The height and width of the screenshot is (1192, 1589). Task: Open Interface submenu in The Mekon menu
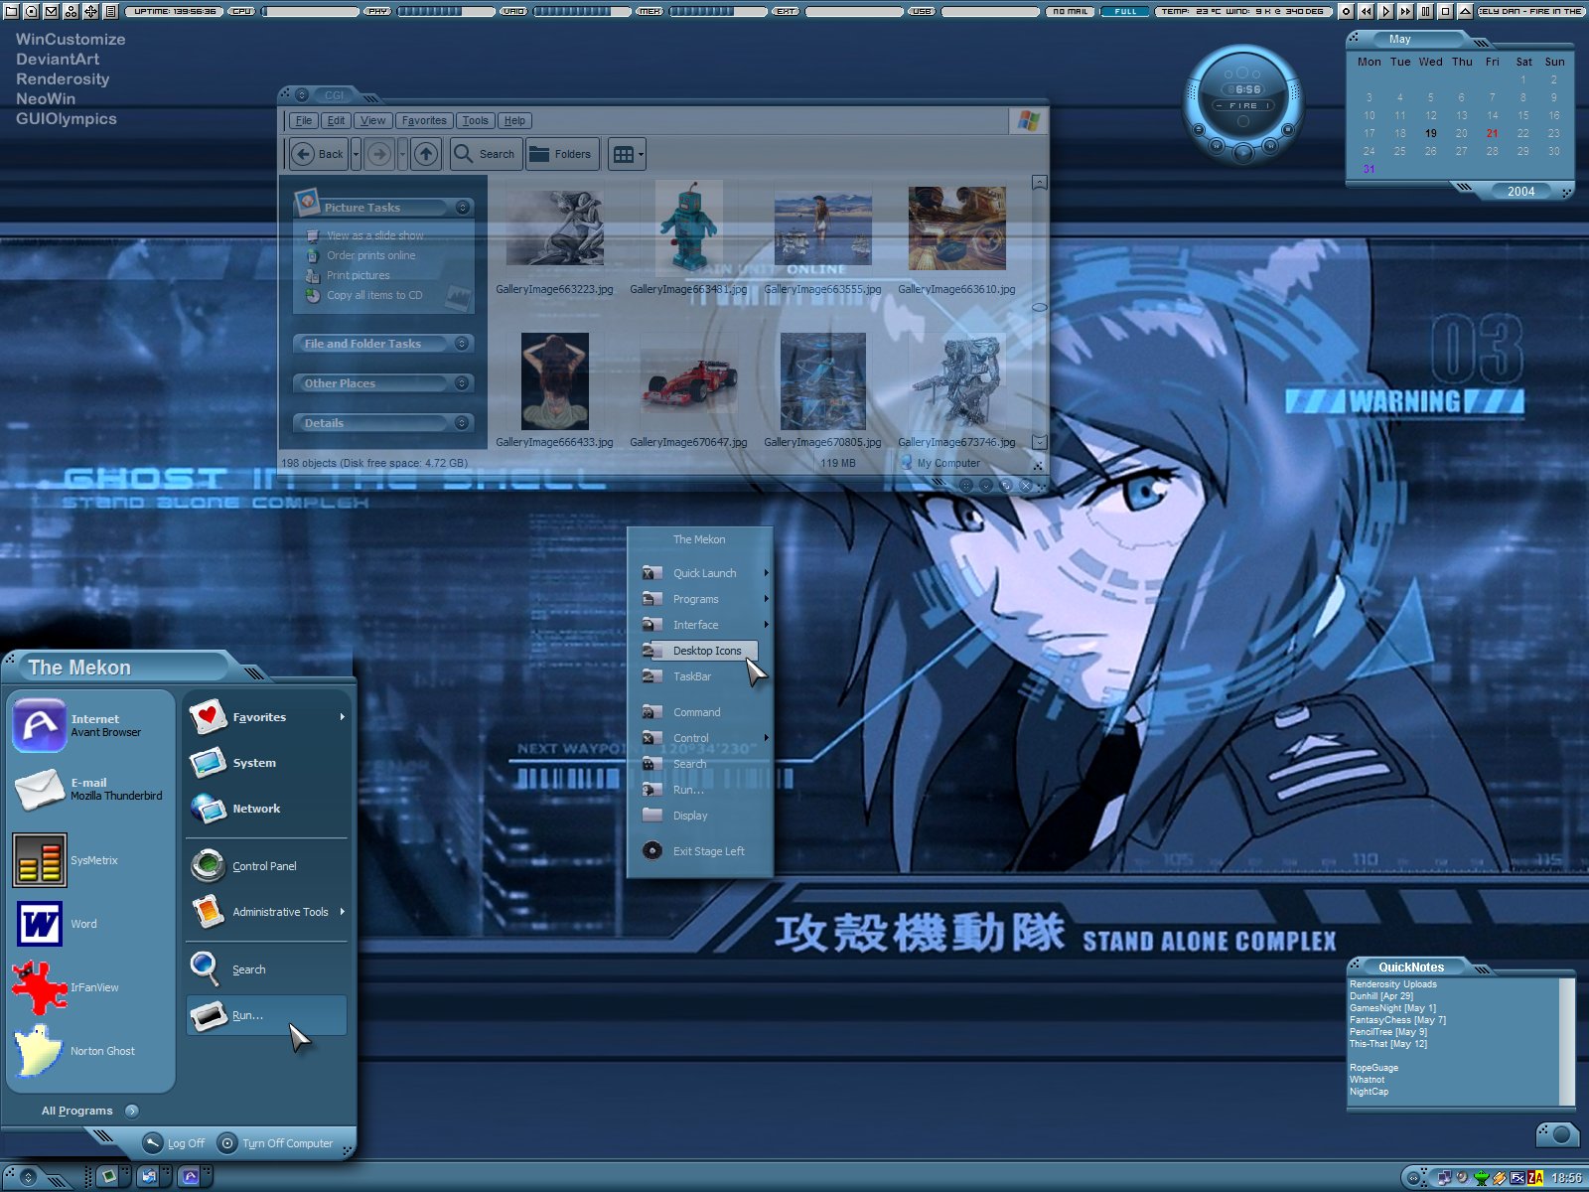click(x=705, y=625)
